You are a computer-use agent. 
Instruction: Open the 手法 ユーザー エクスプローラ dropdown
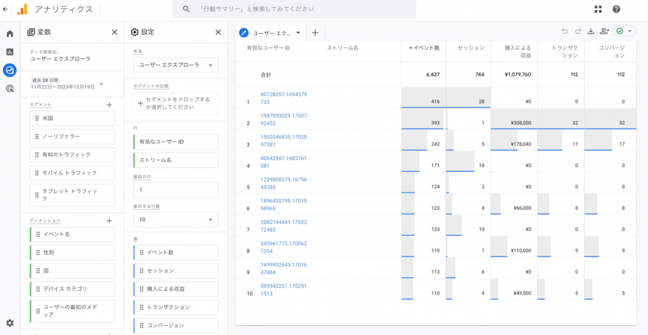[x=175, y=65]
